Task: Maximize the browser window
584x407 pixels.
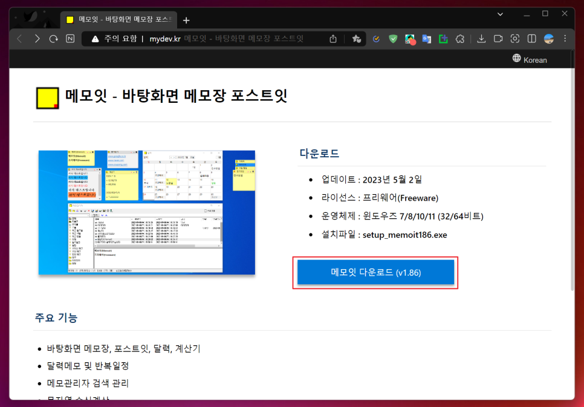Action: (x=545, y=14)
